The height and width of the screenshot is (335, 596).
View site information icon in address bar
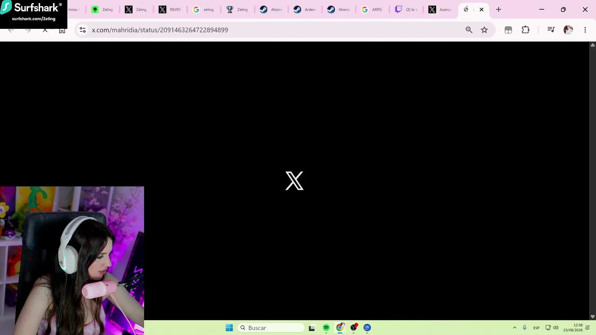point(82,30)
